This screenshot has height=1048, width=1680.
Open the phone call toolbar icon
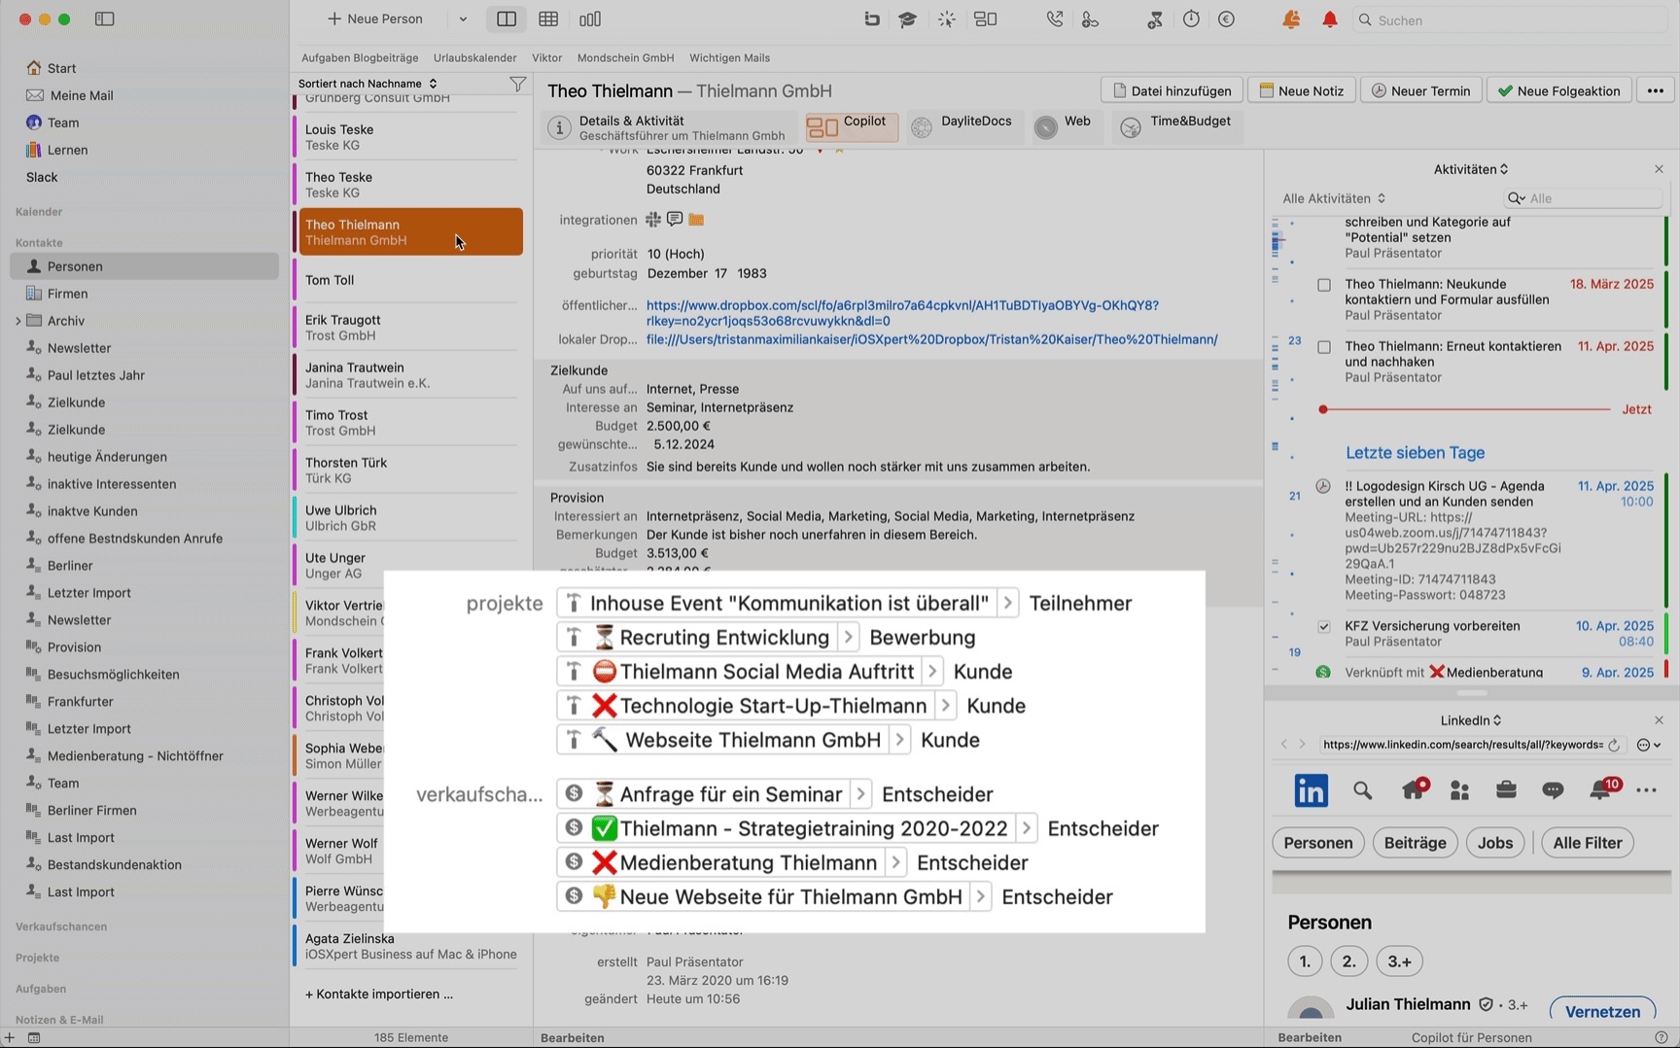pyautogui.click(x=1055, y=19)
